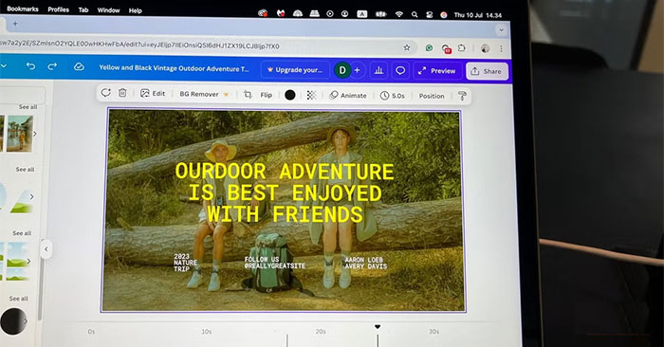Show more of the landscape thumbnails row

[x=28, y=261]
